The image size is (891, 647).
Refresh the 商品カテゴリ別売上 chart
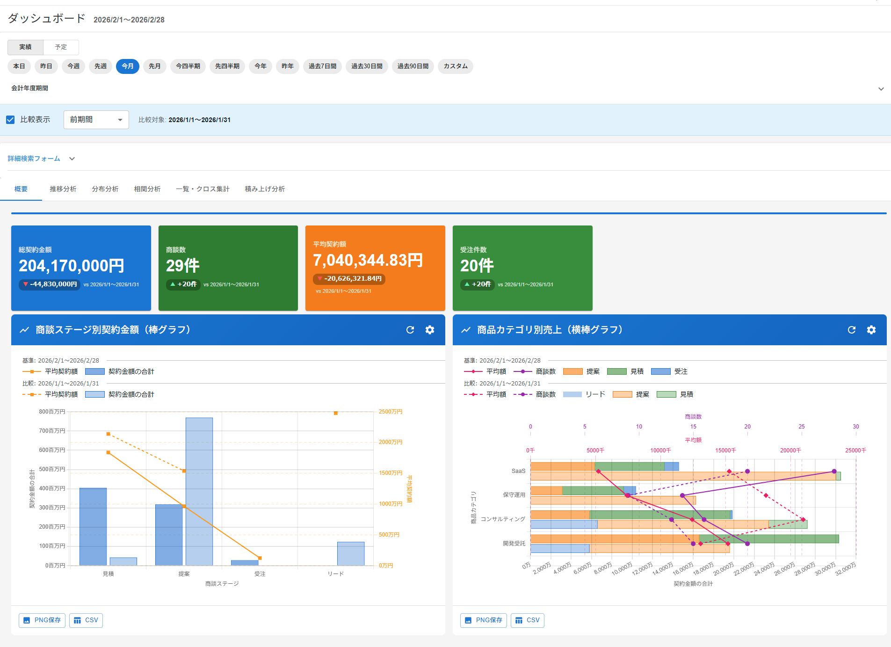point(852,330)
